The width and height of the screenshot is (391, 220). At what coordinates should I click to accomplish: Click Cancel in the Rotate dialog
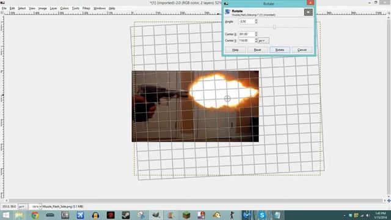point(302,50)
